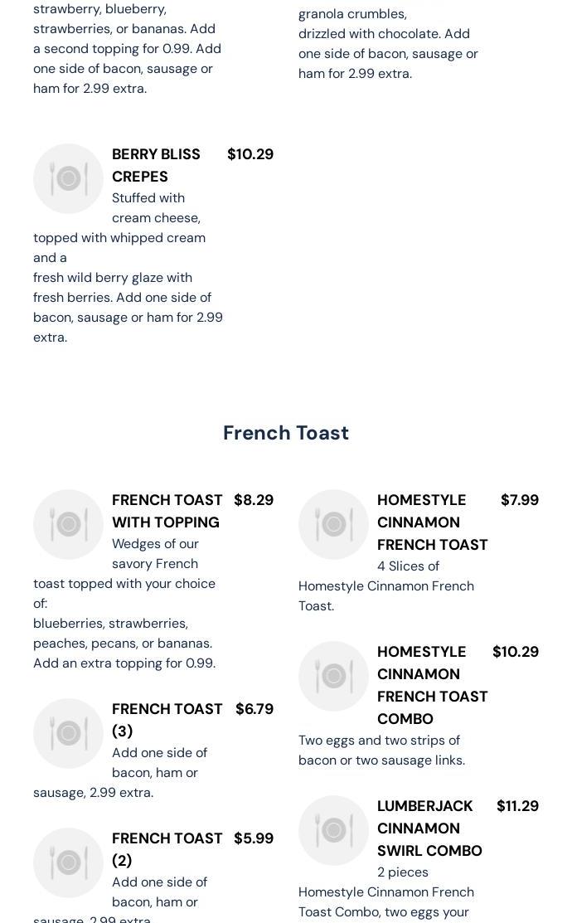
Task: Click the Lumberjack Cinnamon Swirl Combo plate icon
Action: click(333, 830)
